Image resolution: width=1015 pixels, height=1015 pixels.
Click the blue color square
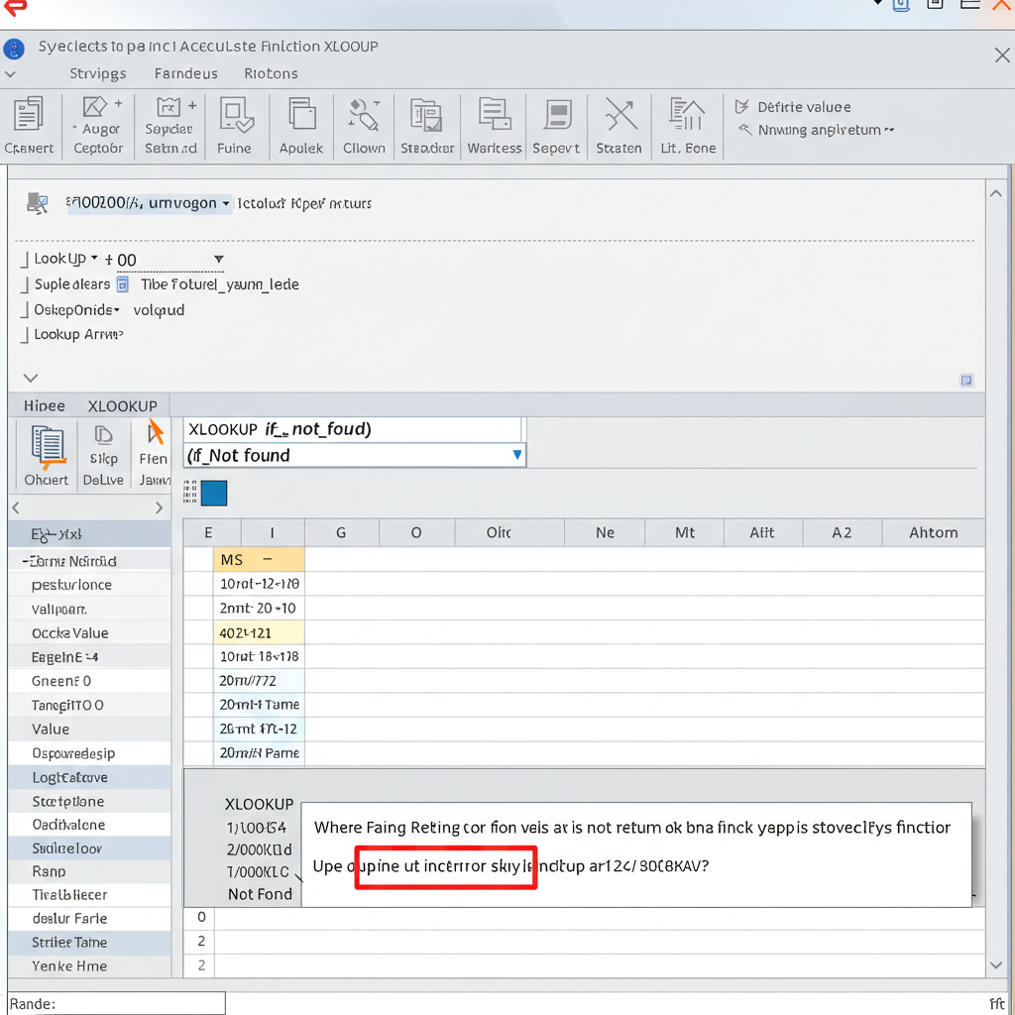pyautogui.click(x=214, y=494)
